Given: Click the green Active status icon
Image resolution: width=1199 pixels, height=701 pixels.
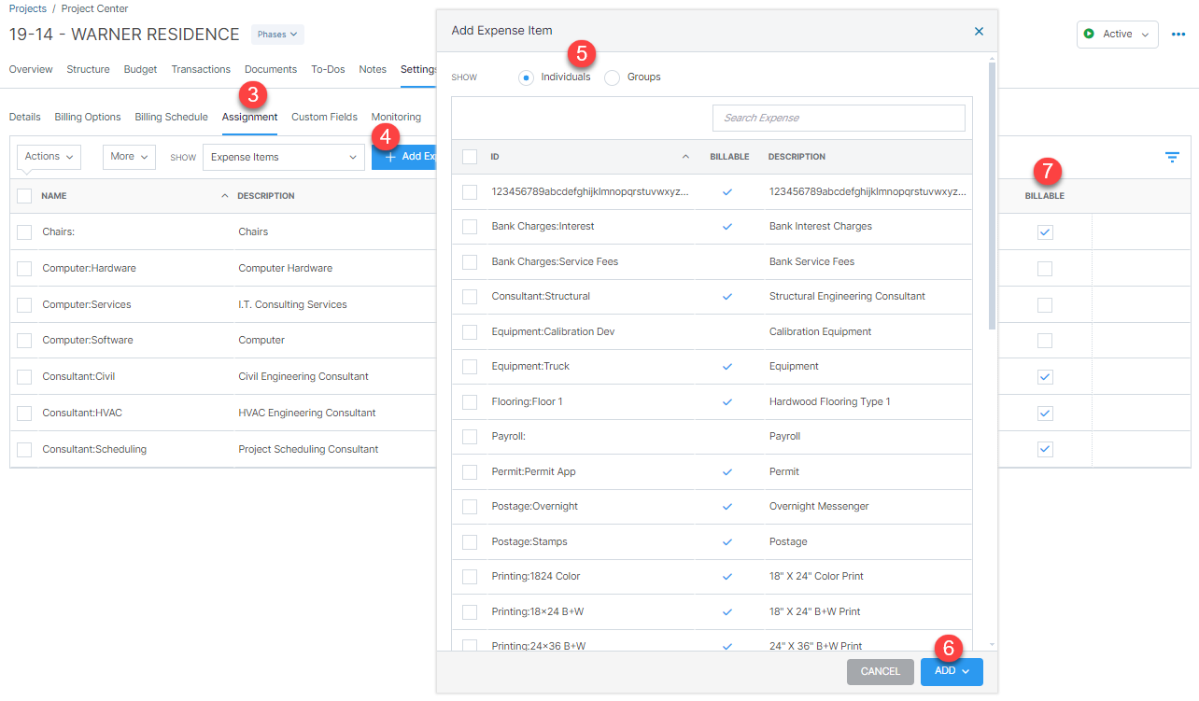Looking at the screenshot, I should coord(1089,35).
